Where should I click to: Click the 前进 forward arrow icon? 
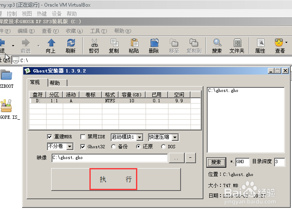point(26,43)
